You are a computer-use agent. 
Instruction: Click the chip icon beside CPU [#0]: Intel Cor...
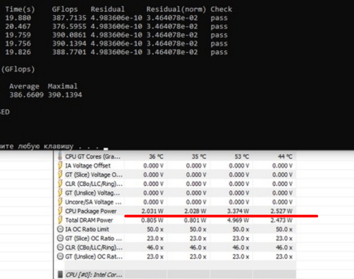click(x=60, y=274)
